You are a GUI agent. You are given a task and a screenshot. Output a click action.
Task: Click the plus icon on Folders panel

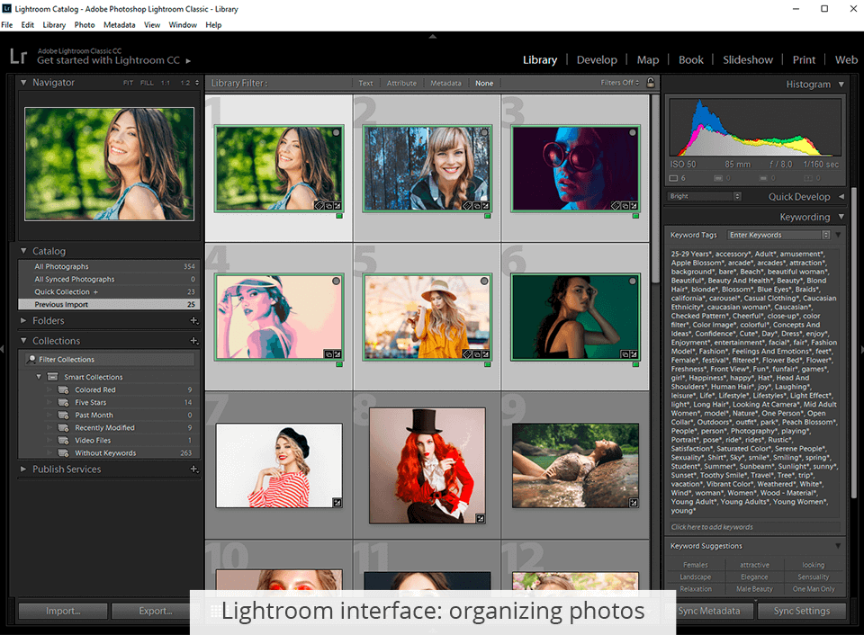(193, 321)
